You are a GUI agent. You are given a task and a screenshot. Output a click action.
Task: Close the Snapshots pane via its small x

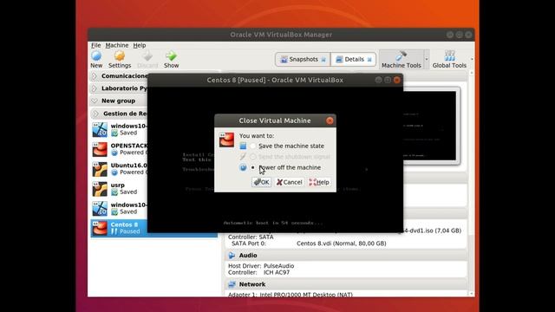tap(323, 60)
